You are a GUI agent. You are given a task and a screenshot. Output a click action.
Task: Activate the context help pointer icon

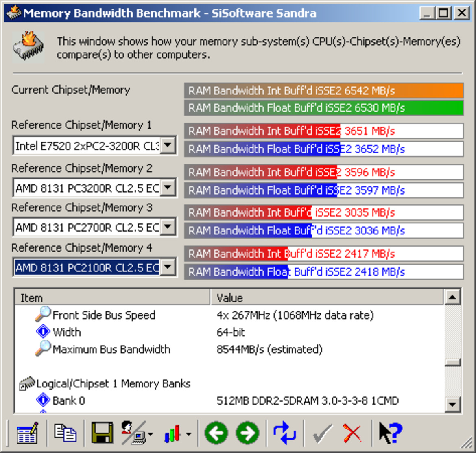[x=391, y=433]
